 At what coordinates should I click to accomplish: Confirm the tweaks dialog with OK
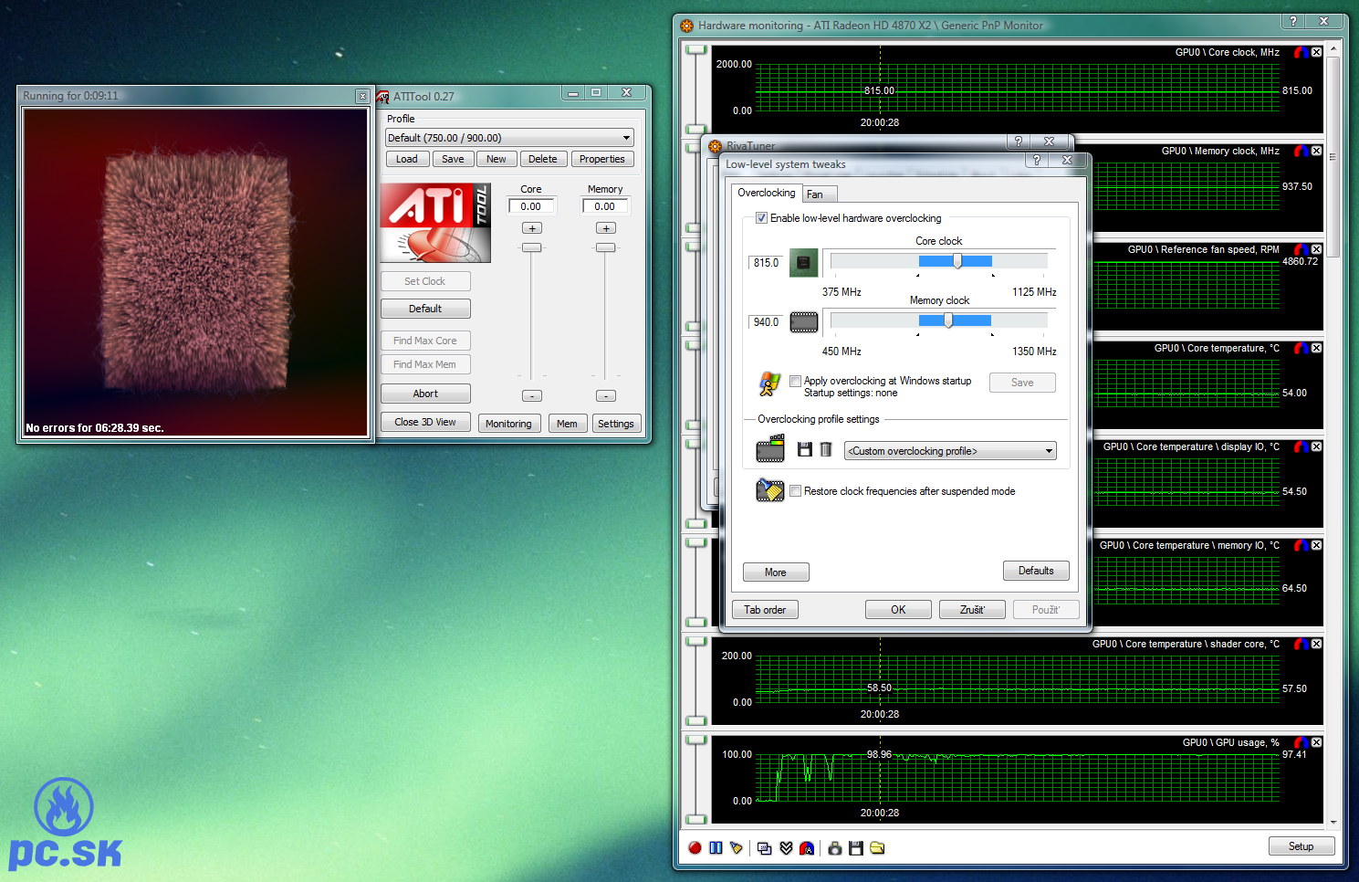[898, 610]
